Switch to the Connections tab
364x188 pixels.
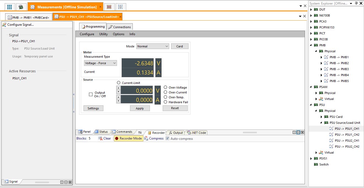coord(119,27)
